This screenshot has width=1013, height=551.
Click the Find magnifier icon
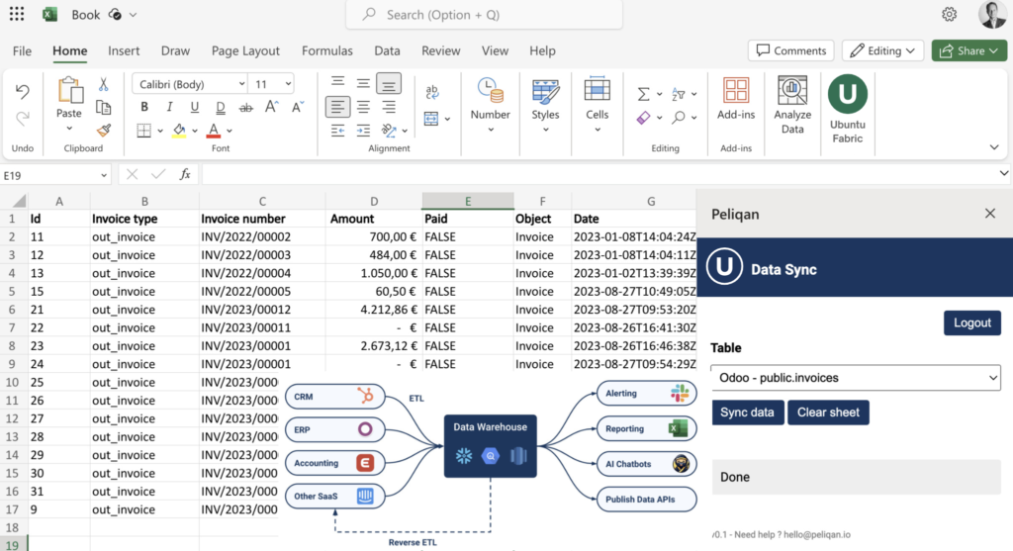tap(679, 118)
